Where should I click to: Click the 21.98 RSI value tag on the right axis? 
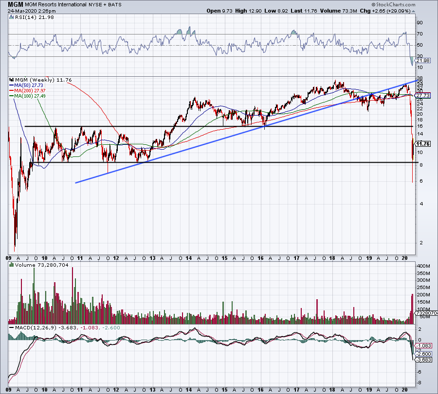(423, 61)
